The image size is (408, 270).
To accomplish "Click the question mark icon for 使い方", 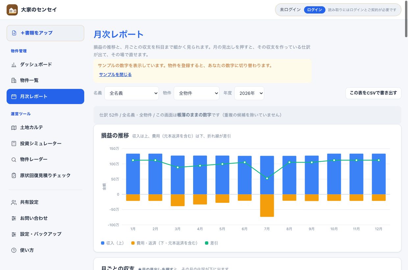I will pos(14,250).
